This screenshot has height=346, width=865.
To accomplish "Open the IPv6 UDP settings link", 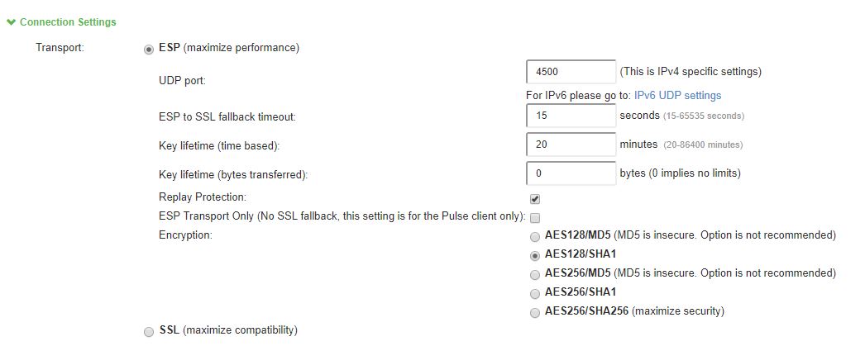I will 677,96.
